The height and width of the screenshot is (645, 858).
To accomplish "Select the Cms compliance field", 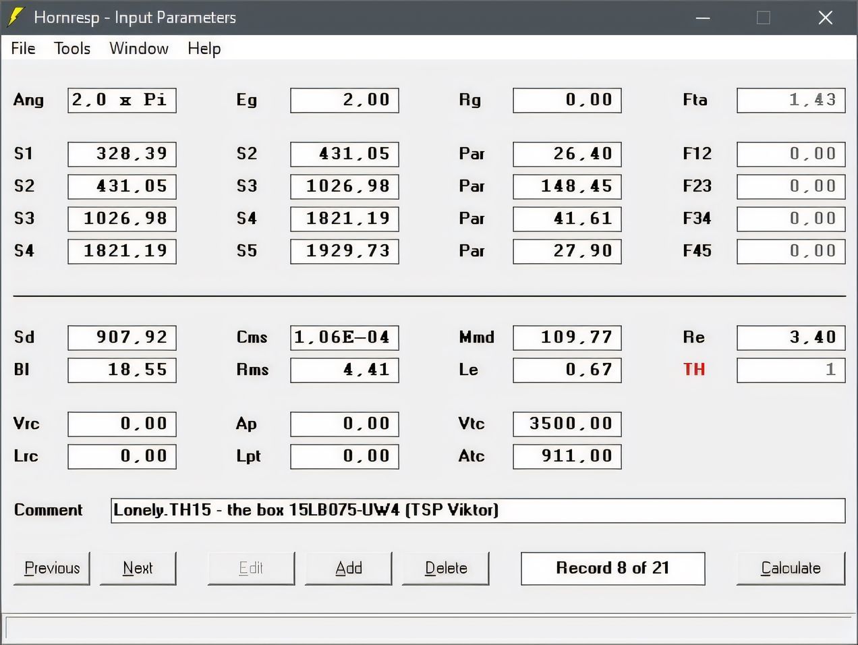I will coord(344,337).
